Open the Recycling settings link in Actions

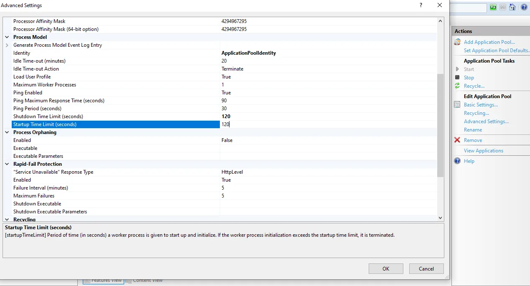[476, 113]
